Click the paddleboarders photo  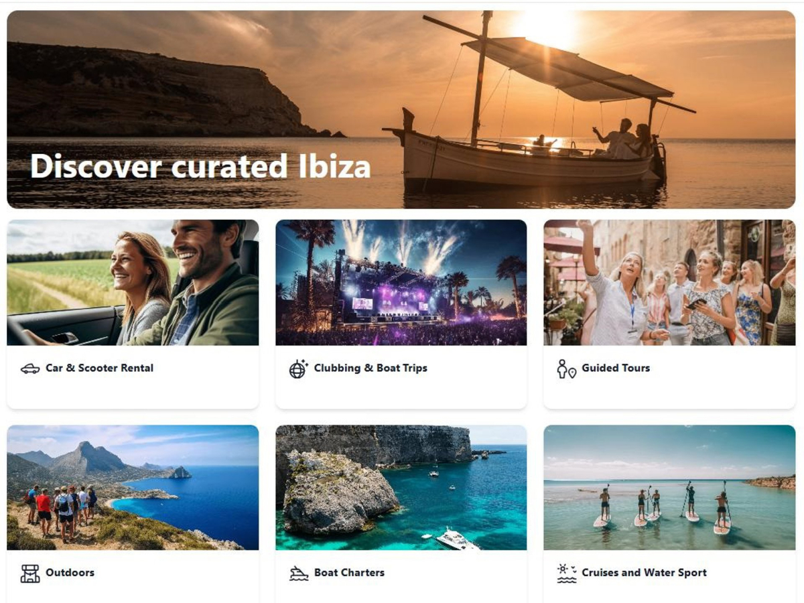(669, 488)
